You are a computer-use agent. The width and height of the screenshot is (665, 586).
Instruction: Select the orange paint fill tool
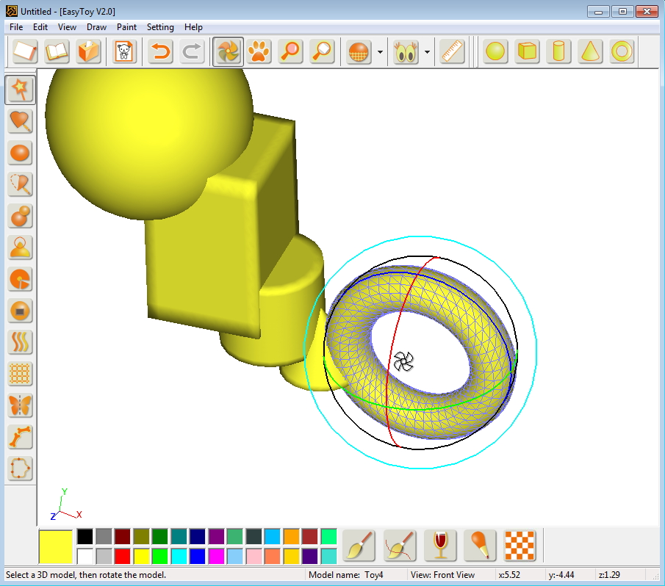coord(480,546)
